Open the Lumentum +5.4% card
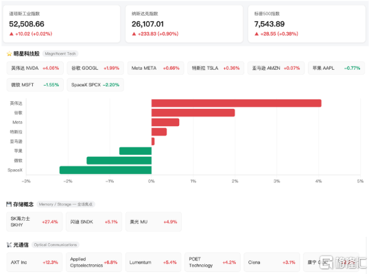Screen dimensions: 371x274 pyautogui.click(x=153, y=262)
